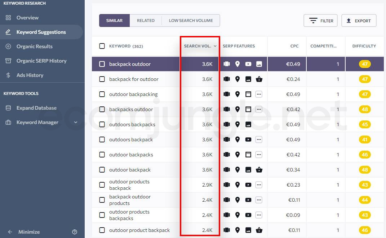The width and height of the screenshot is (386, 238).
Task: Click the video icon in backpack outdoor row
Action: point(248,64)
